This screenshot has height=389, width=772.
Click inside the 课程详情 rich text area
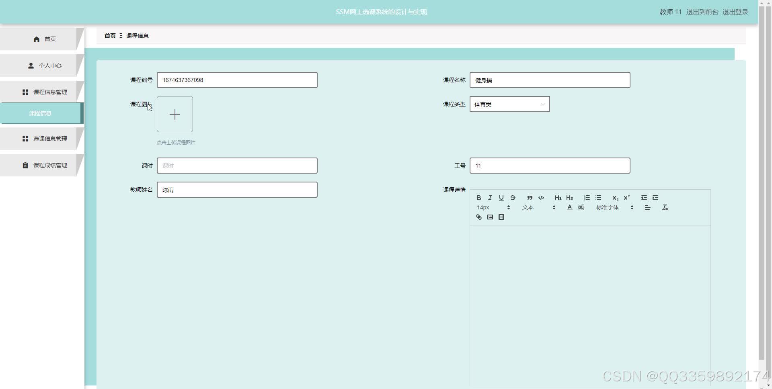[590, 305]
